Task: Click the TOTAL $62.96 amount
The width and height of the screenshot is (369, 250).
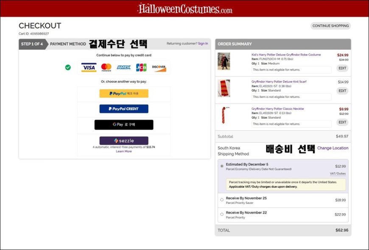Action: (x=342, y=230)
